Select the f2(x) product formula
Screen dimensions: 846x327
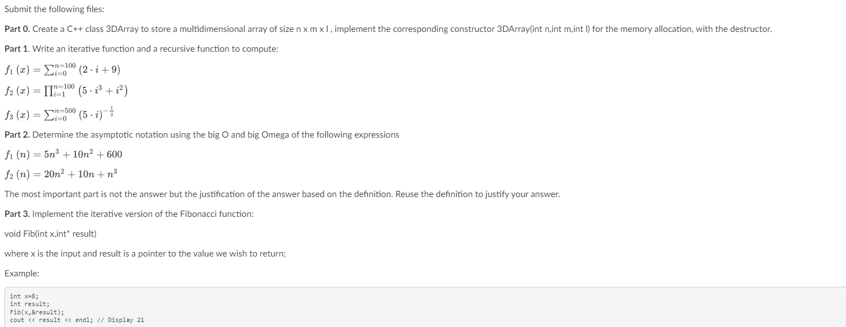pos(66,90)
